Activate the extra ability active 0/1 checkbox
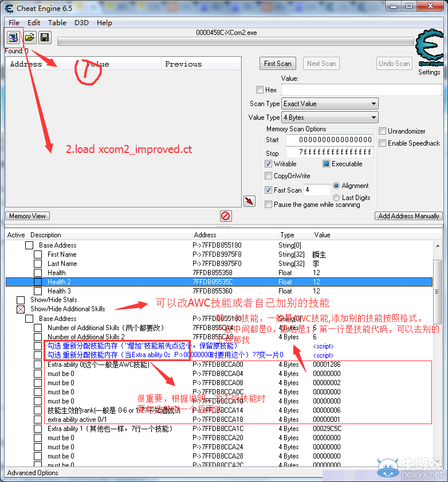Viewport: 448px width, 482px height. (38, 420)
